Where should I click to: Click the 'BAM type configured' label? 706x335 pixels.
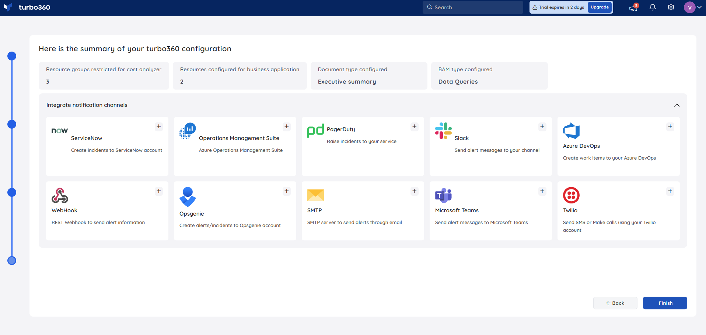465,69
